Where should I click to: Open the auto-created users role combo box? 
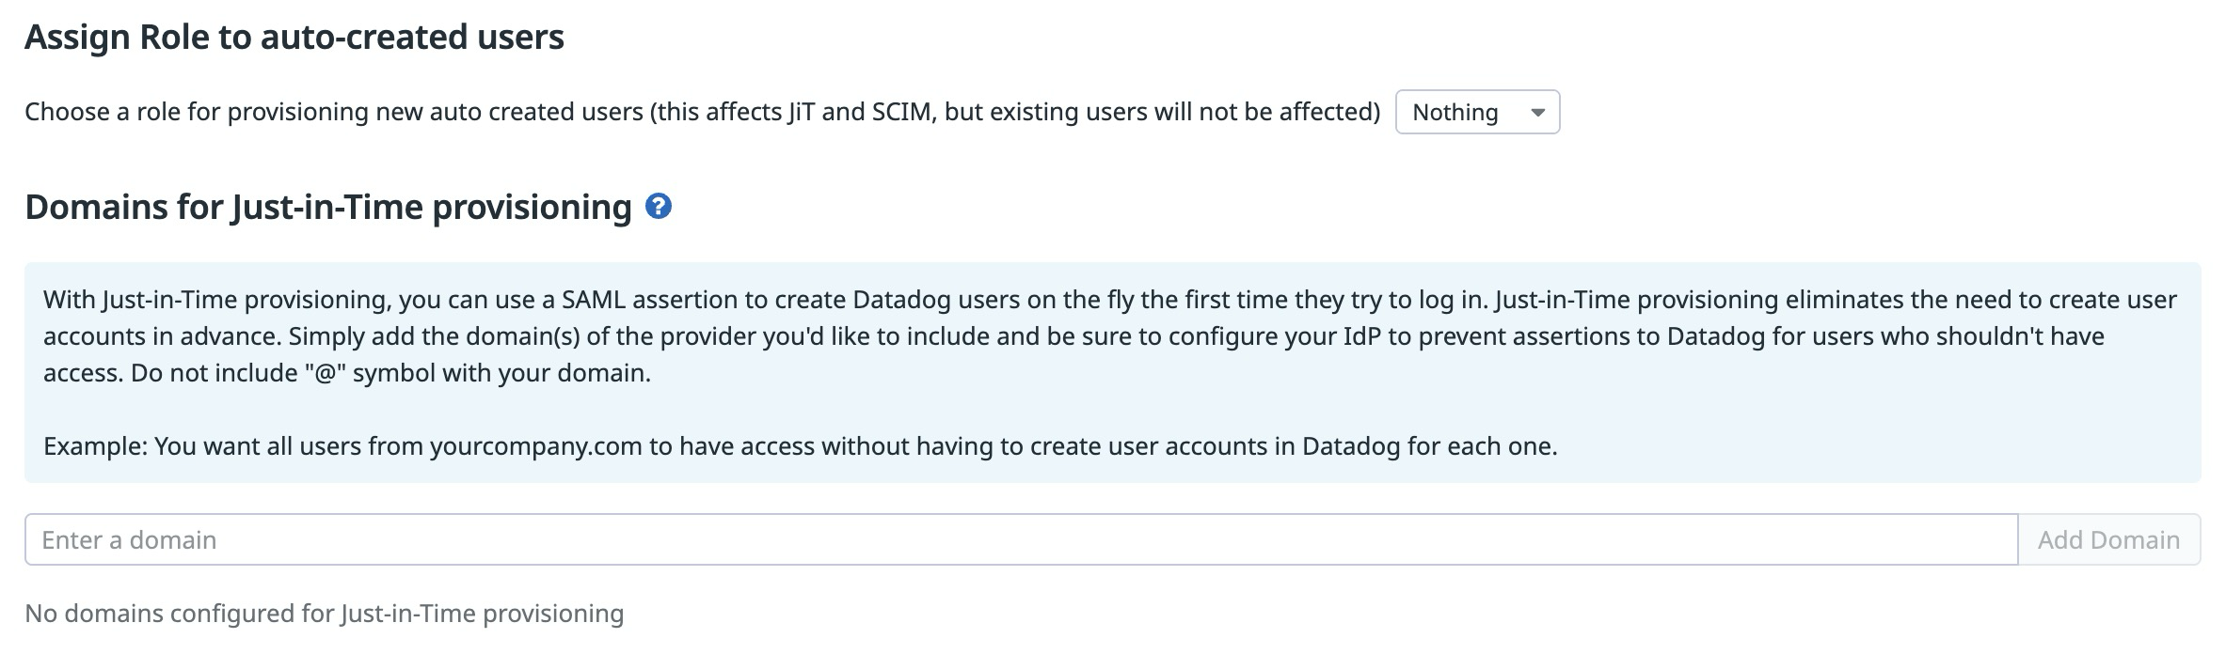point(1475,111)
